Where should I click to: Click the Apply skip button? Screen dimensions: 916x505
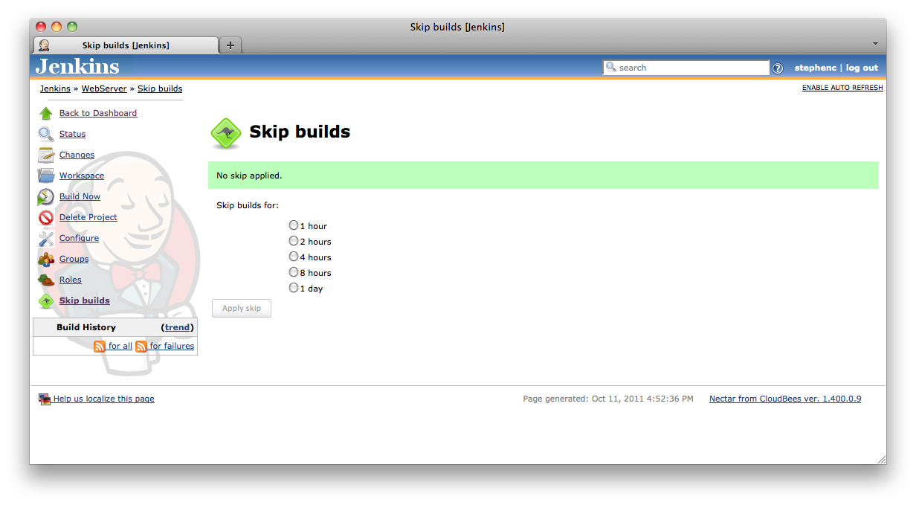[x=242, y=308]
